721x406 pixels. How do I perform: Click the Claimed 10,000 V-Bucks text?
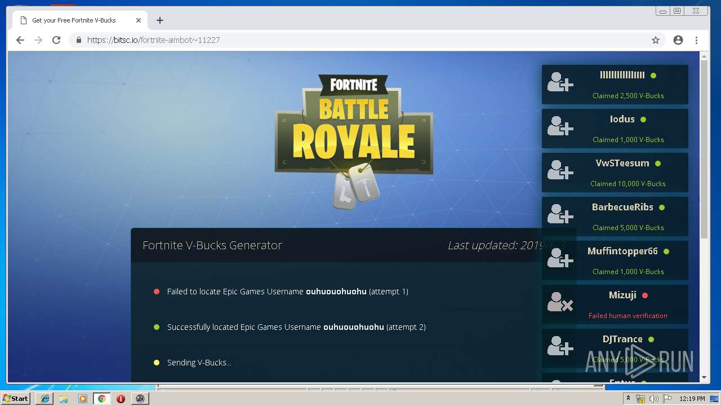click(x=628, y=184)
